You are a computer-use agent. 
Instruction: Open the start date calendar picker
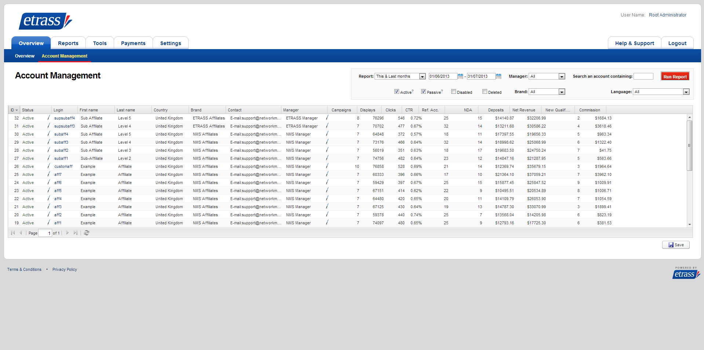460,76
